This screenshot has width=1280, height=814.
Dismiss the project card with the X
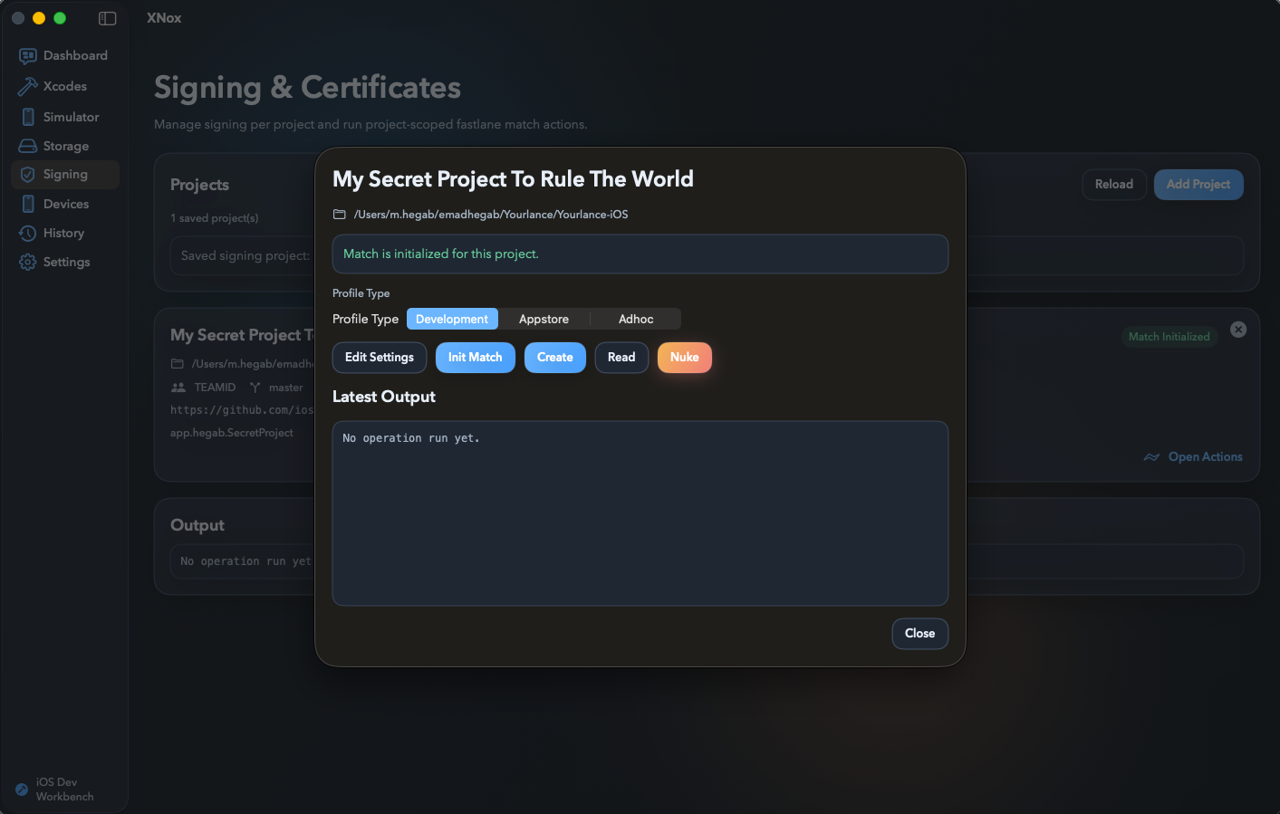(x=1238, y=330)
